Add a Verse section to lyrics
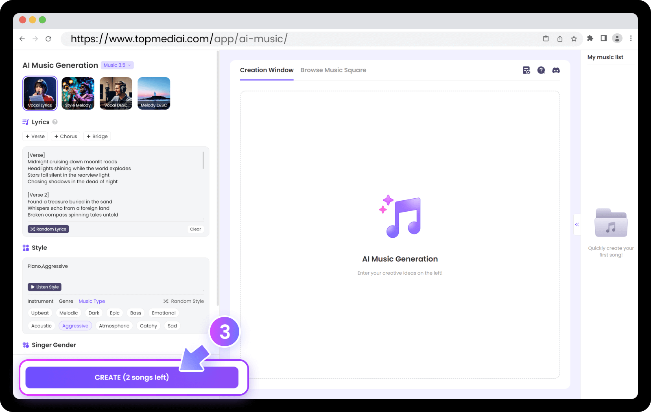Viewport: 651px width, 412px height. pos(35,137)
